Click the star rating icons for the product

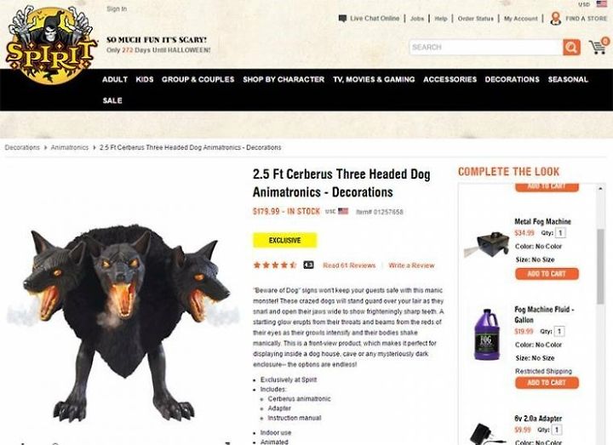(x=275, y=265)
